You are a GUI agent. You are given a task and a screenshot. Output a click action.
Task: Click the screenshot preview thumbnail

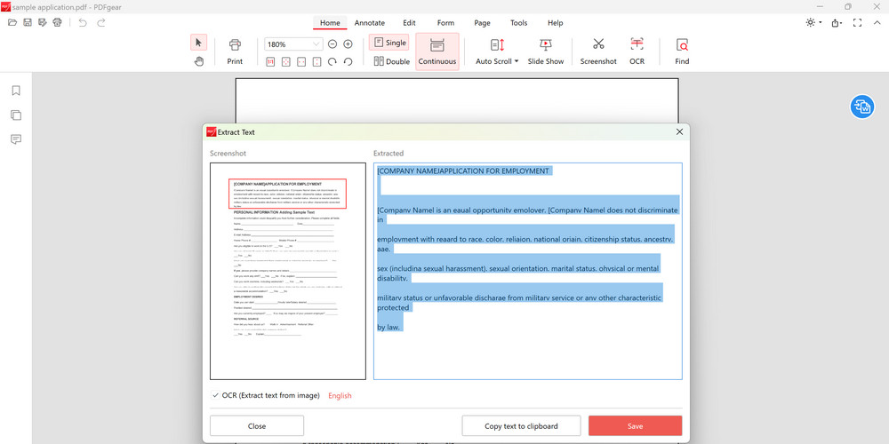pos(288,271)
